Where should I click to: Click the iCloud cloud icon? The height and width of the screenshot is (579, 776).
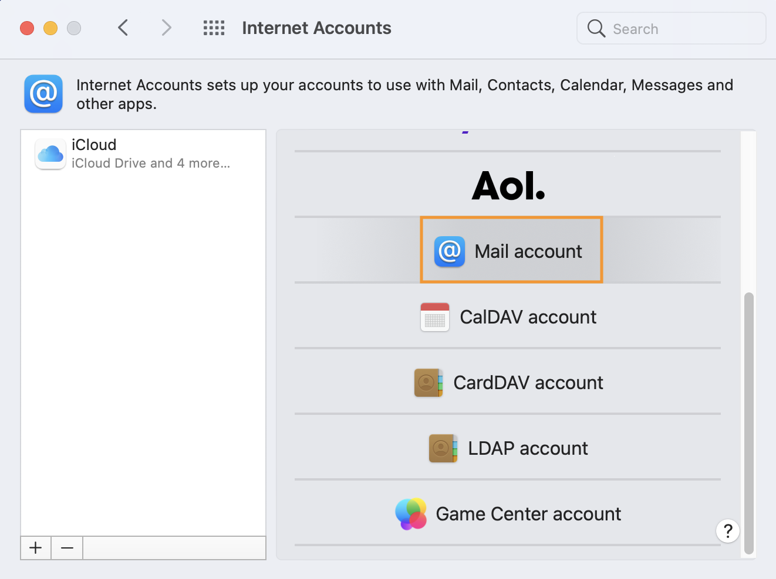click(x=50, y=154)
